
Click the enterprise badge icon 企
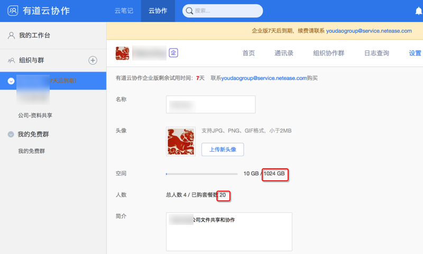click(173, 53)
